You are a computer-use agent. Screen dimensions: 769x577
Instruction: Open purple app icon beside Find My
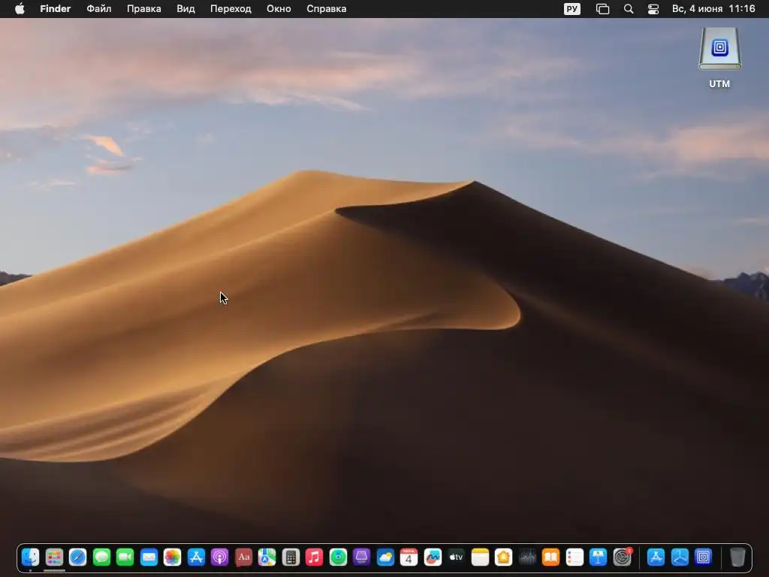pyautogui.click(x=361, y=557)
